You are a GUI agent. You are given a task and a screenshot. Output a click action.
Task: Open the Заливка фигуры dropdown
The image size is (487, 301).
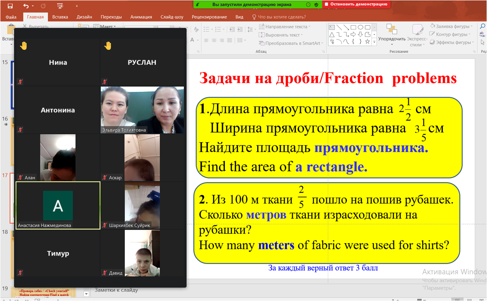pyautogui.click(x=452, y=27)
